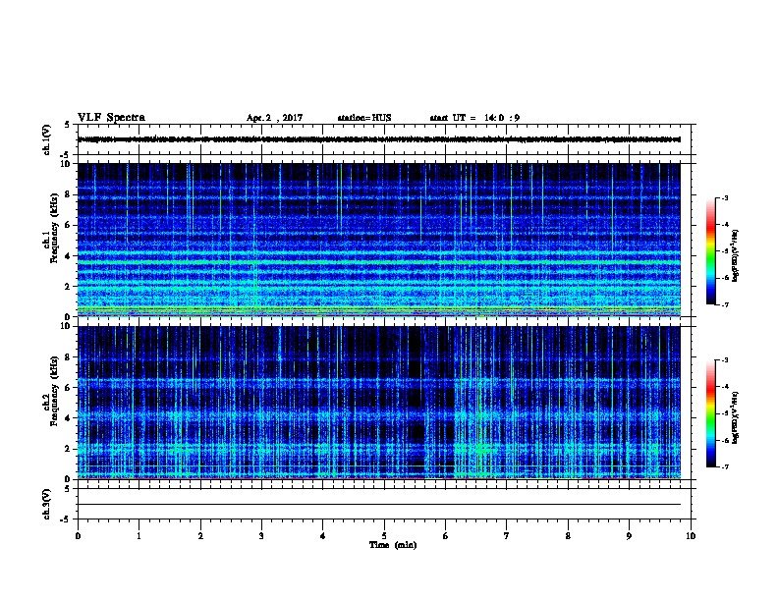The height and width of the screenshot is (601, 778).
Task: Click the "-7" label on ch.1 color bar
Action: tap(725, 304)
